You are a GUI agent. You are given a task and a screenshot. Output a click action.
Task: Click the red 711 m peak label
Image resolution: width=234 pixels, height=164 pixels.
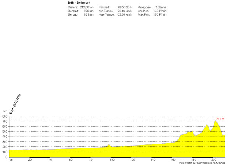221,119
